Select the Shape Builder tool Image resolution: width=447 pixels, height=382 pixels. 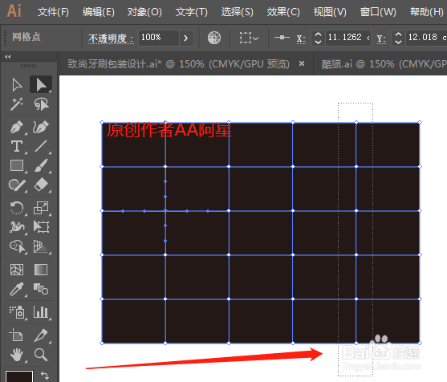point(17,246)
